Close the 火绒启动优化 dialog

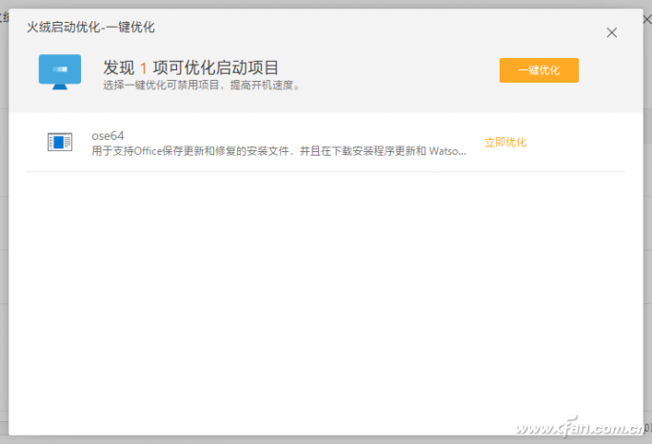[x=611, y=32]
